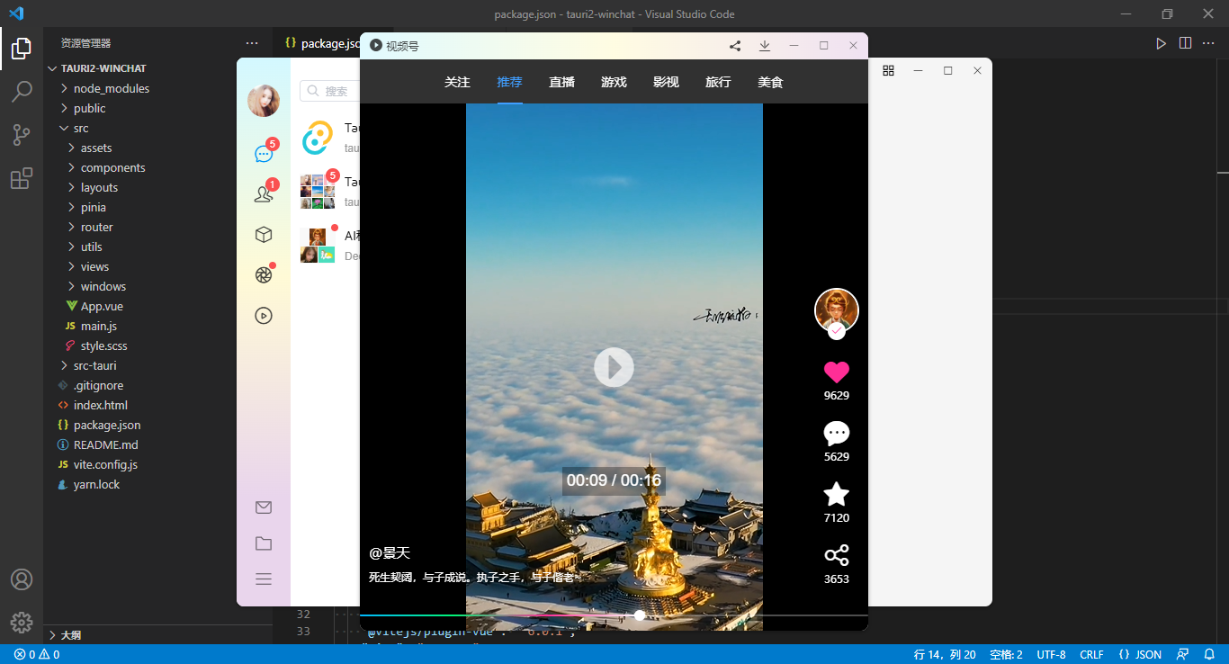The image size is (1229, 664).
Task: Toggle the favorite star on the video
Action: [x=836, y=494]
